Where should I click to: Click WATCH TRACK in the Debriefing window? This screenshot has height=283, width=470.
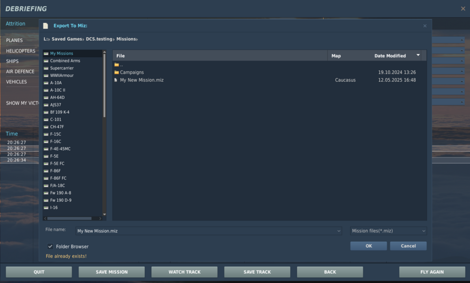[x=184, y=272]
